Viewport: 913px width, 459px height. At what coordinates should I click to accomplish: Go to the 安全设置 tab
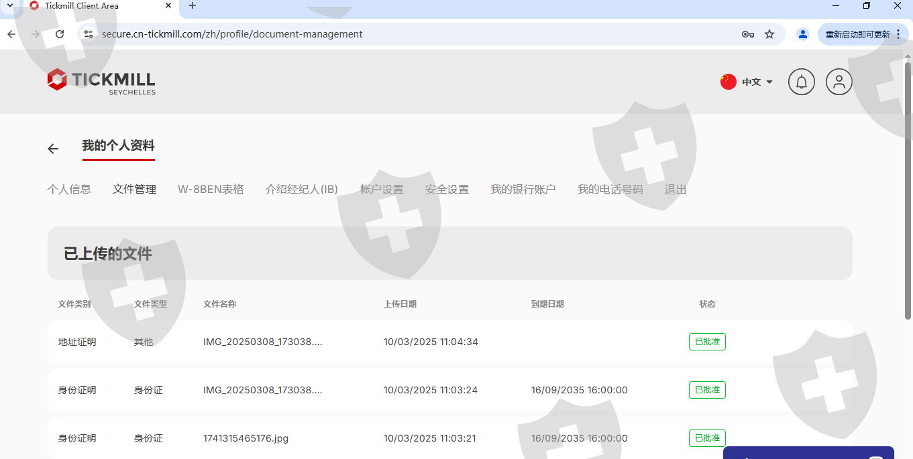point(447,190)
